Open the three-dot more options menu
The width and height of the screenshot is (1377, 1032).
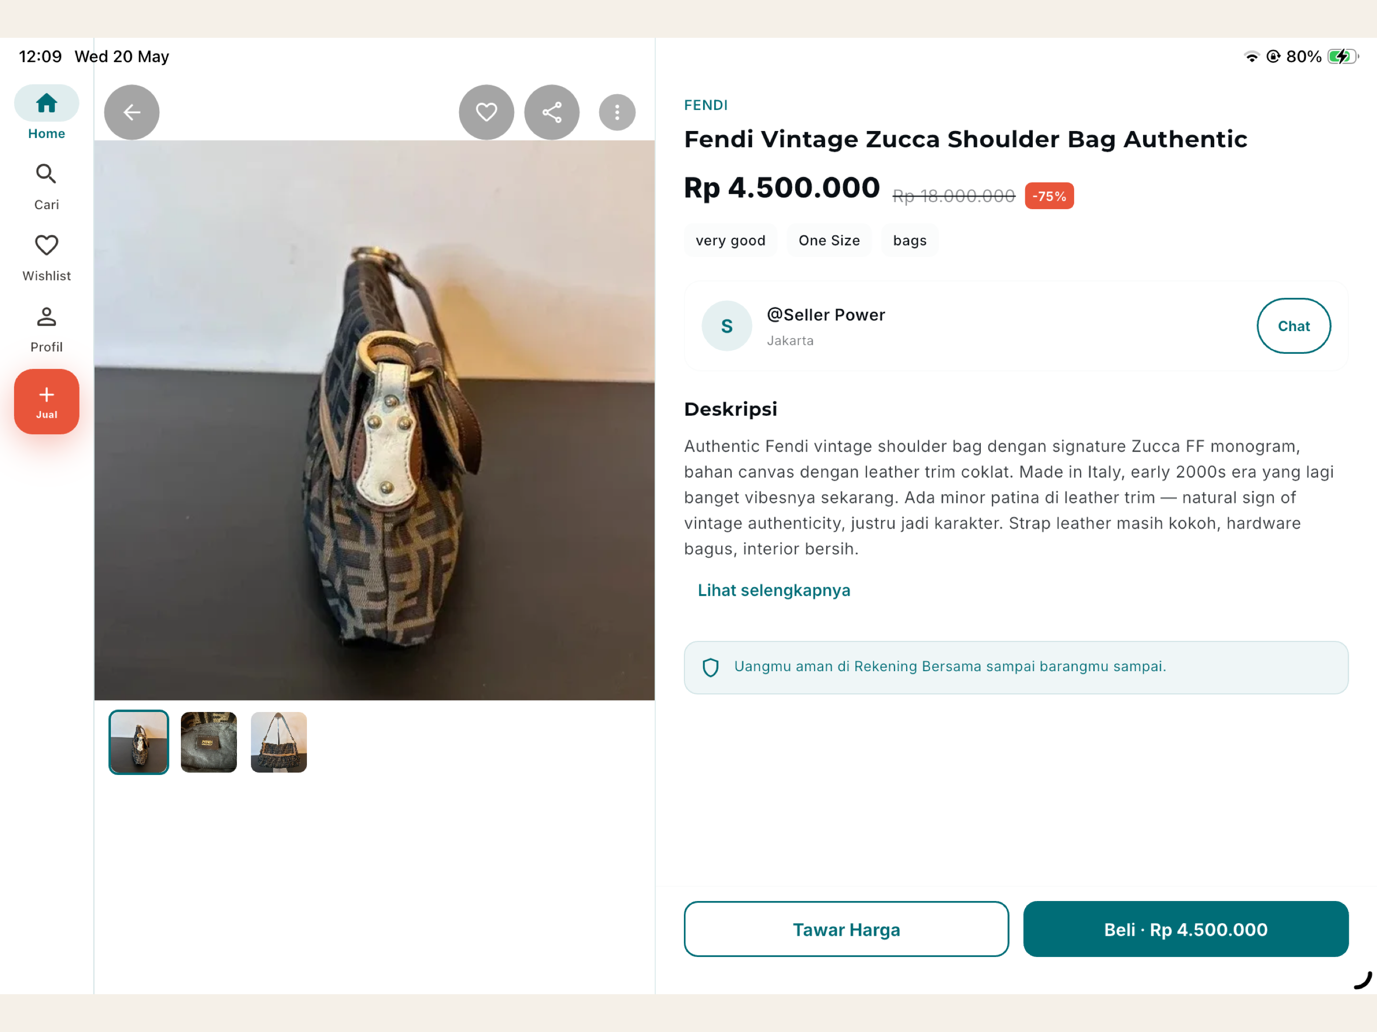pyautogui.click(x=617, y=112)
